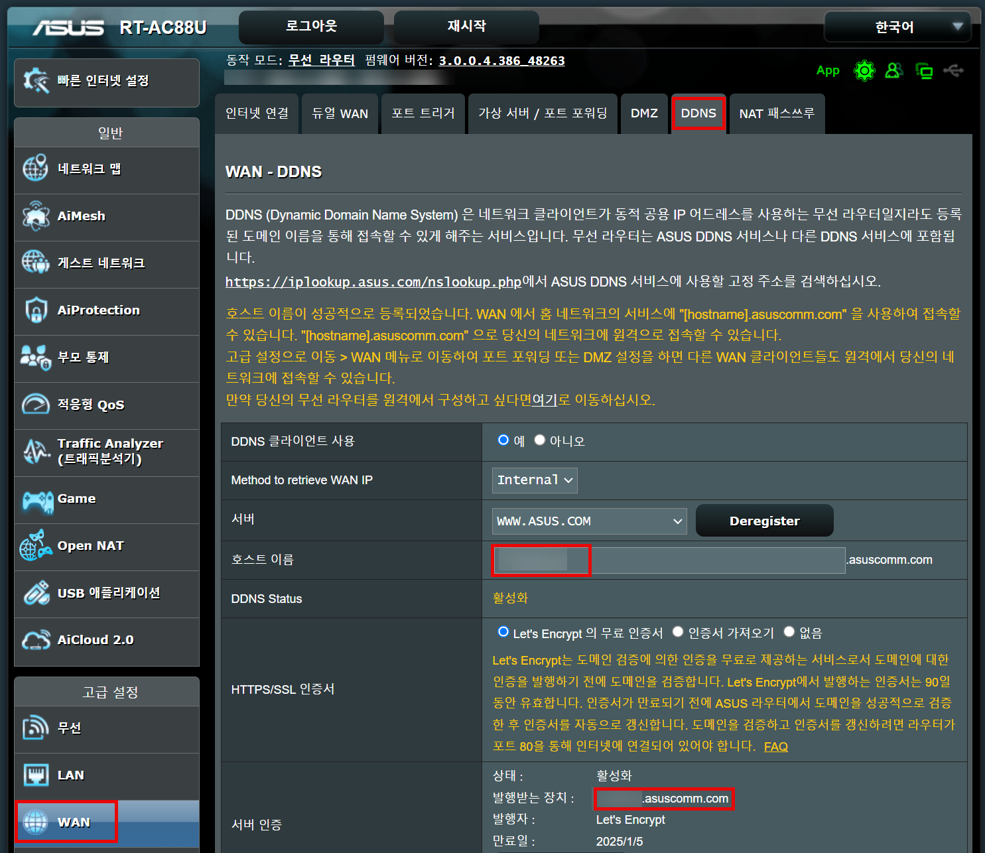The height and width of the screenshot is (853, 985).
Task: Open the Network Map menu item
Action: click(x=107, y=169)
